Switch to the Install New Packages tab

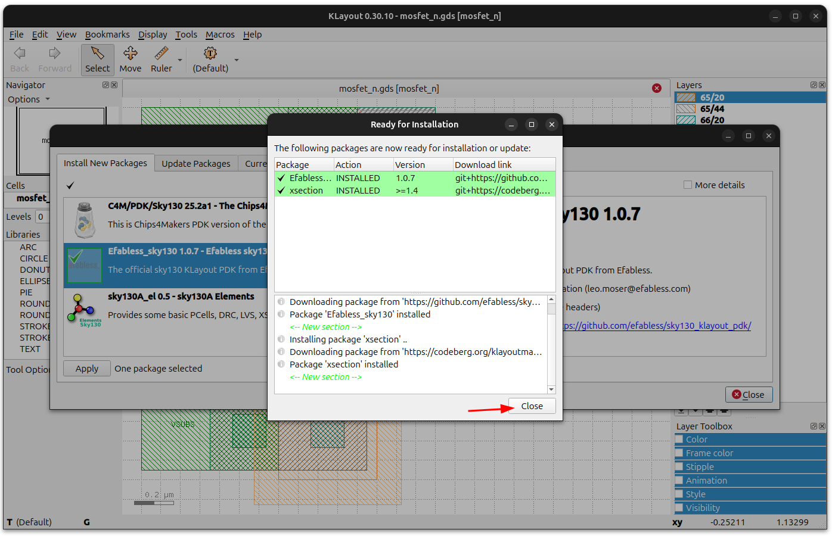[x=105, y=163]
